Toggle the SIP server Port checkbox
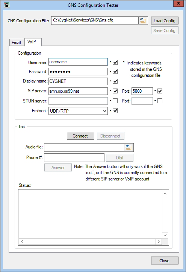The width and height of the screenshot is (186, 272). click(160, 91)
